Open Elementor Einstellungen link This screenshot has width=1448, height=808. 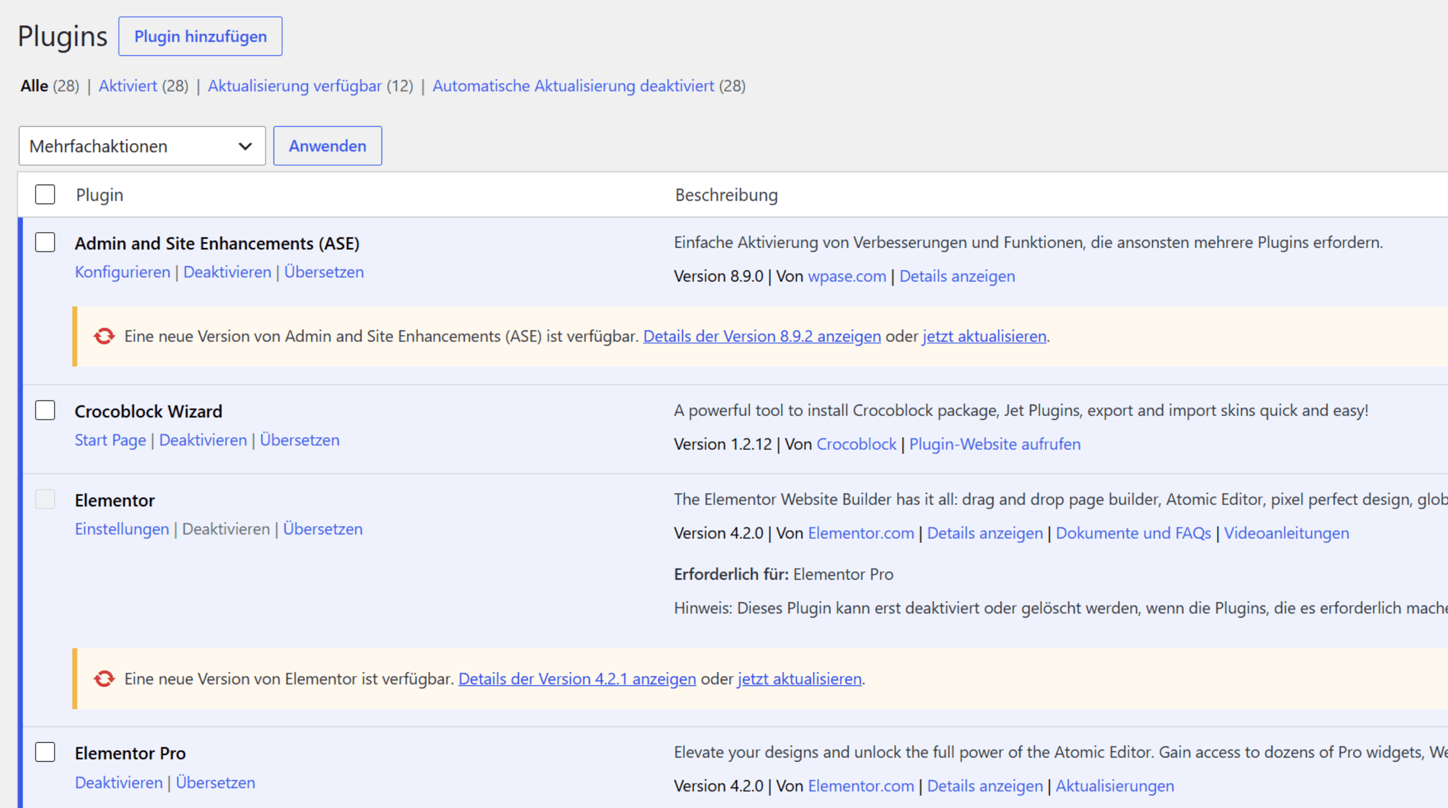pos(122,529)
